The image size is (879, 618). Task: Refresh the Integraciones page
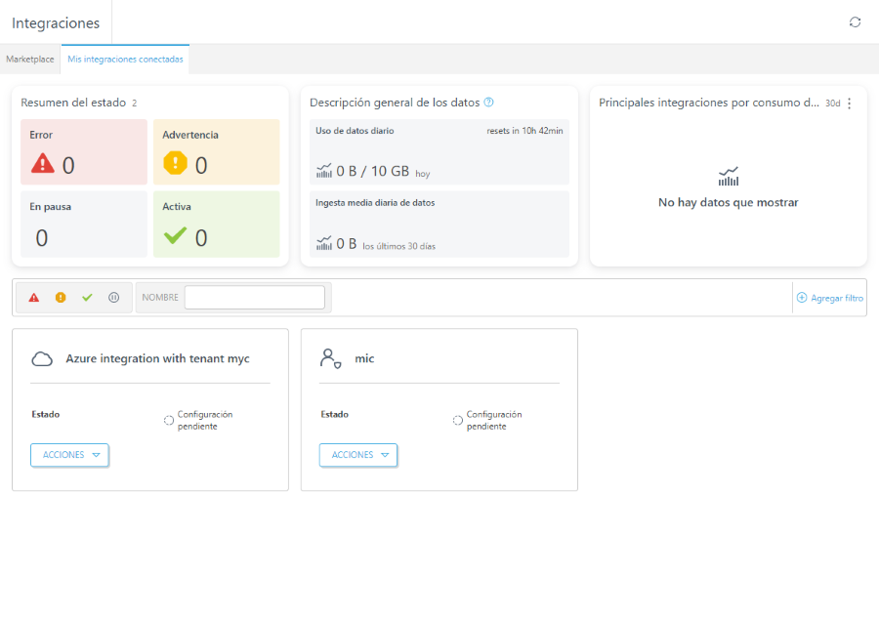(855, 21)
